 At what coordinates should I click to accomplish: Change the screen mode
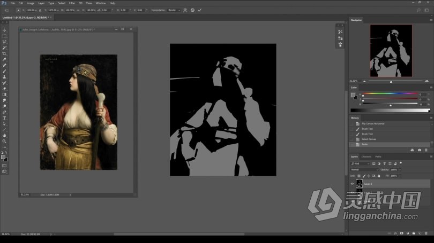coord(4,171)
